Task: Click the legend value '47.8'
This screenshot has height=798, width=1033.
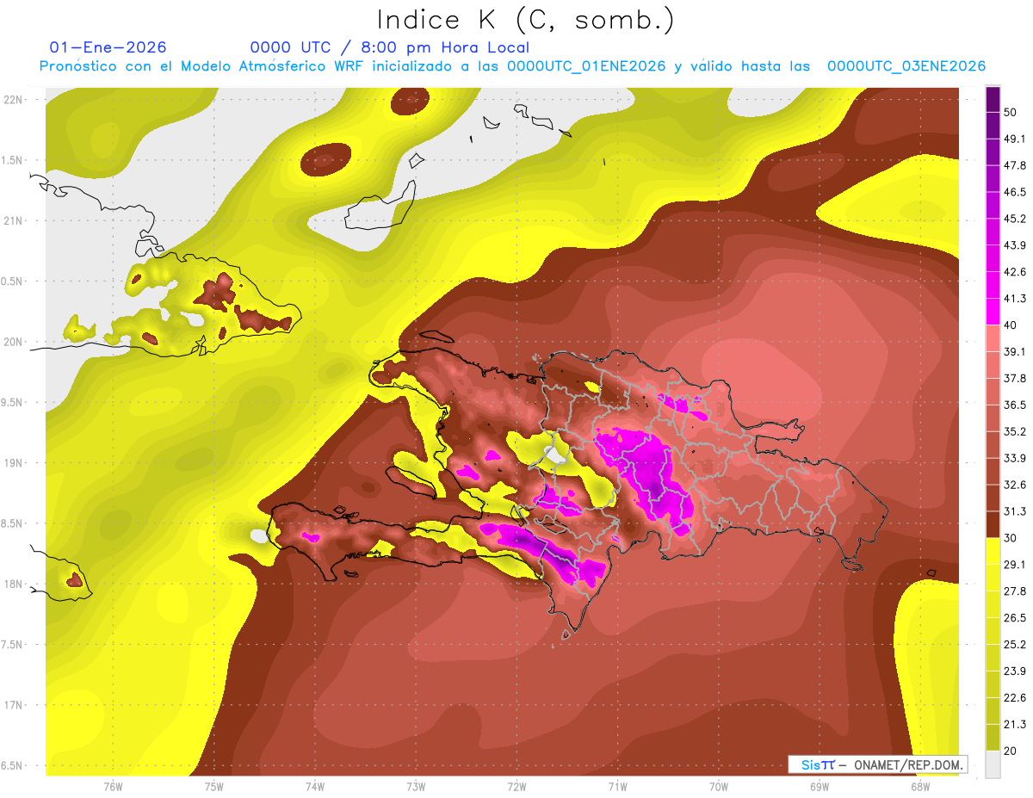Action: [x=1014, y=165]
